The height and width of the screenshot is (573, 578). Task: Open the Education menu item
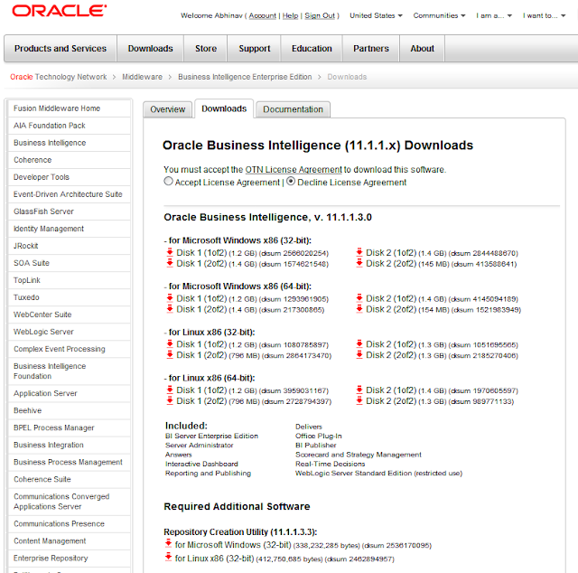pyautogui.click(x=312, y=48)
